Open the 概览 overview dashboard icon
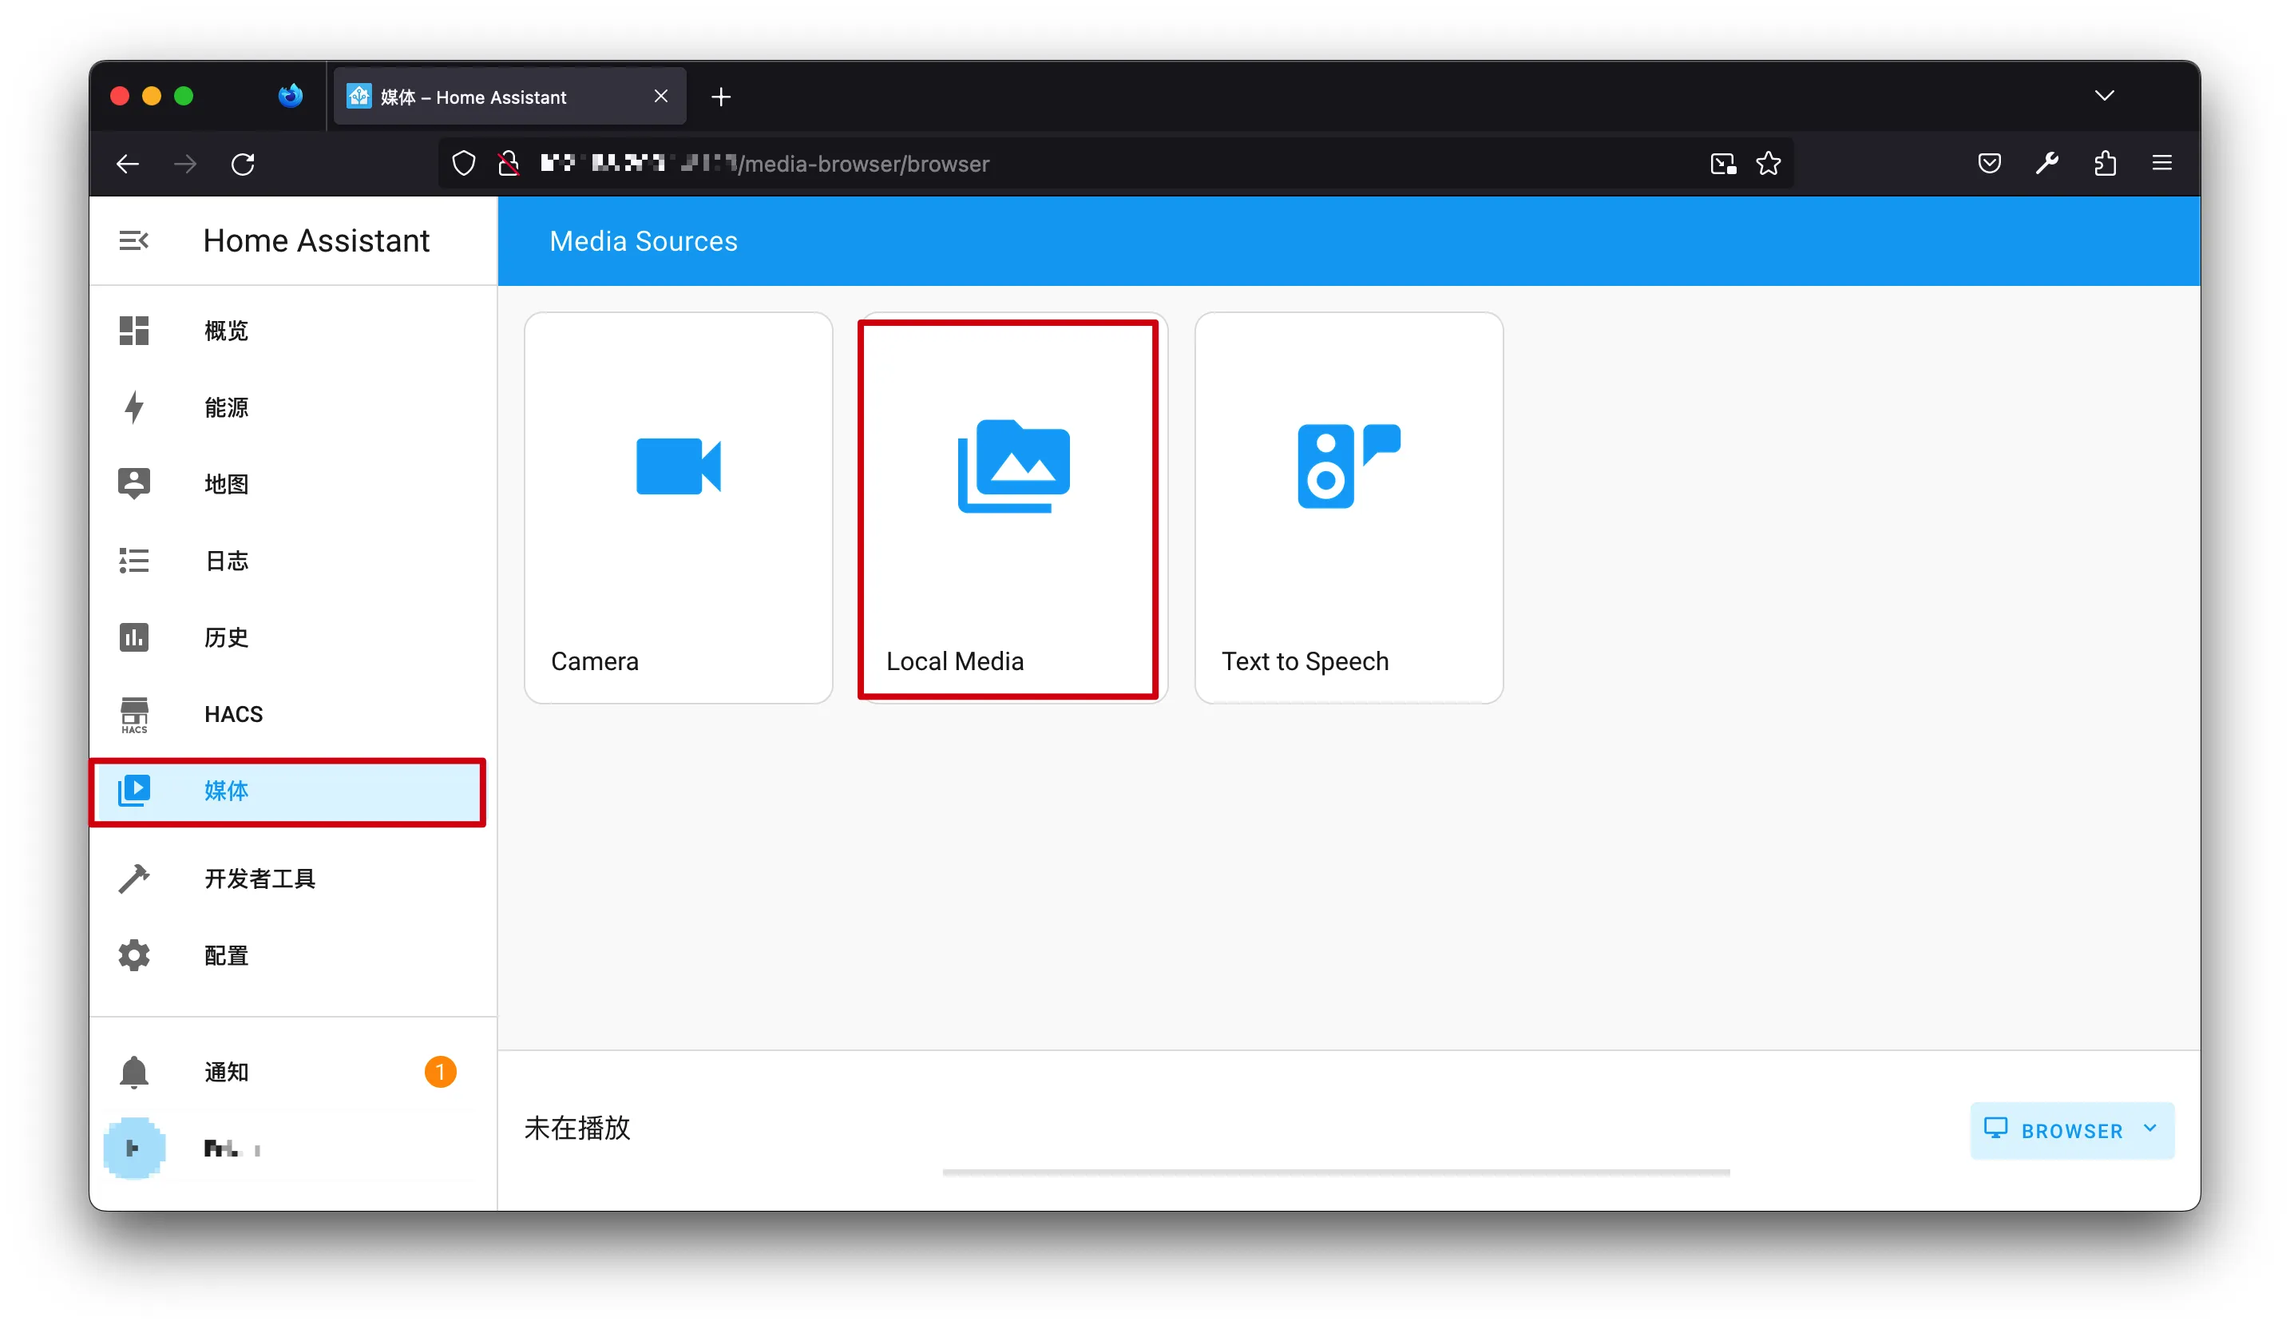 tap(133, 331)
